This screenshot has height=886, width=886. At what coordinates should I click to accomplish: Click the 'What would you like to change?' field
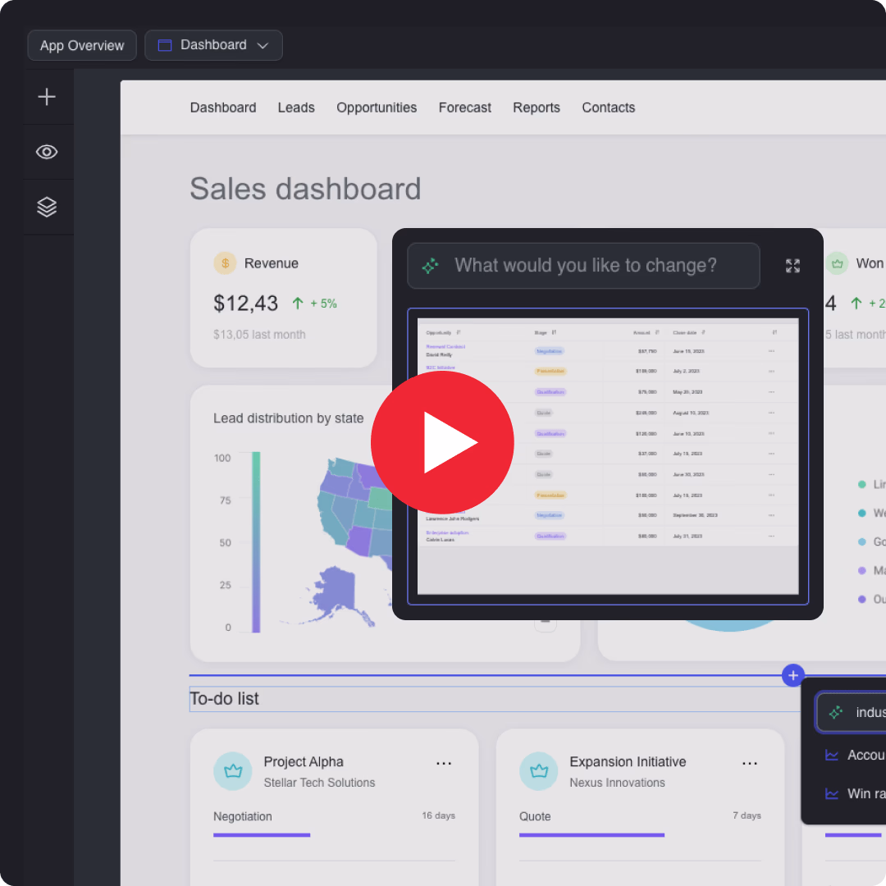(x=584, y=266)
